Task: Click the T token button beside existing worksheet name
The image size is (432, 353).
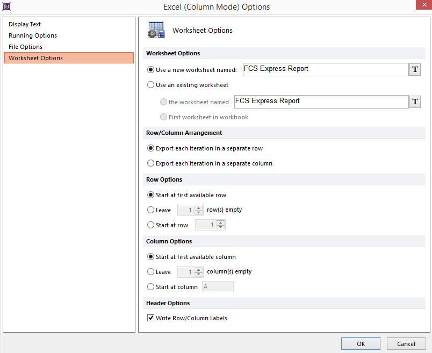Action: coord(415,102)
